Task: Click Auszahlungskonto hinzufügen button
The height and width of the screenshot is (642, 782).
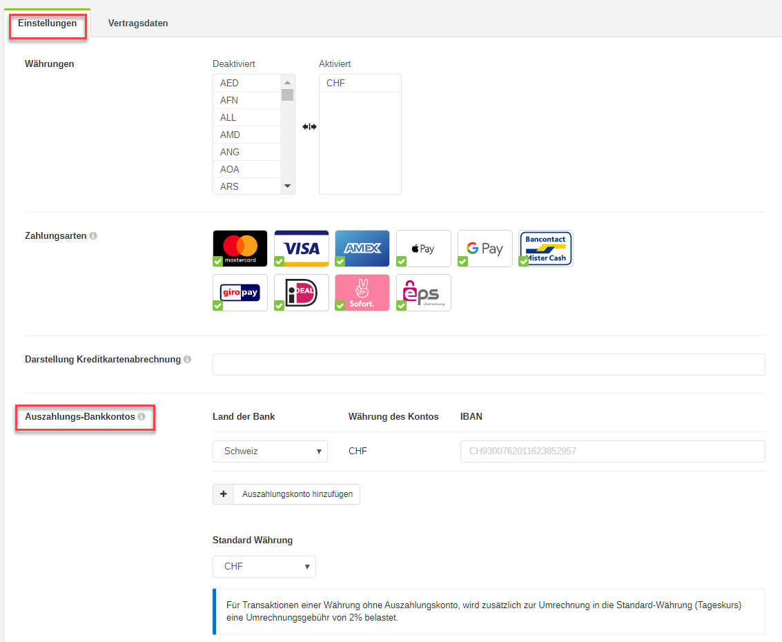Action: click(286, 494)
